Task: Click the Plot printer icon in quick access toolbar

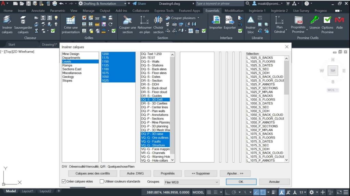Action: pos(54,3)
